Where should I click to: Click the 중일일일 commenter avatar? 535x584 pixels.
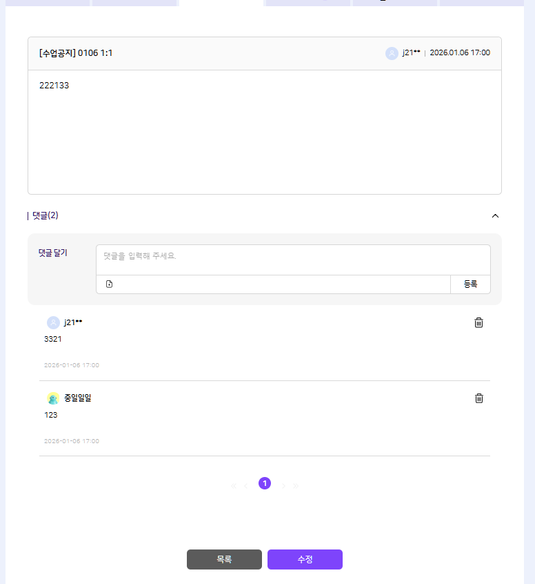[53, 398]
